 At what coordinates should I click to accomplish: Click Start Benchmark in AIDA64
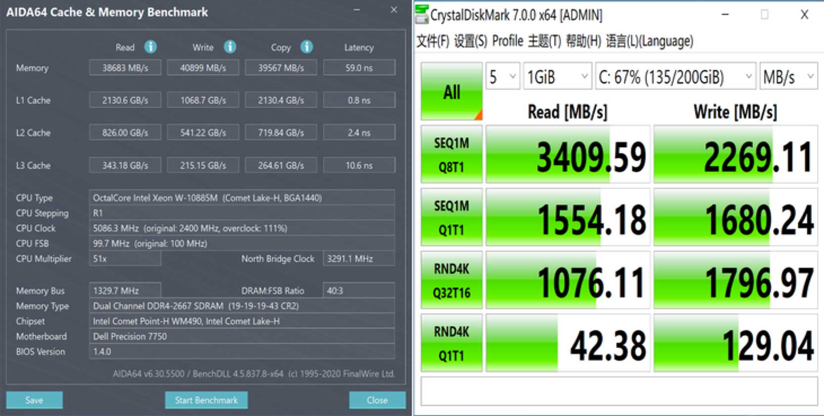click(206, 400)
